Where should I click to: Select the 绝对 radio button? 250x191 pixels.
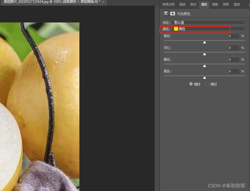tap(207, 84)
